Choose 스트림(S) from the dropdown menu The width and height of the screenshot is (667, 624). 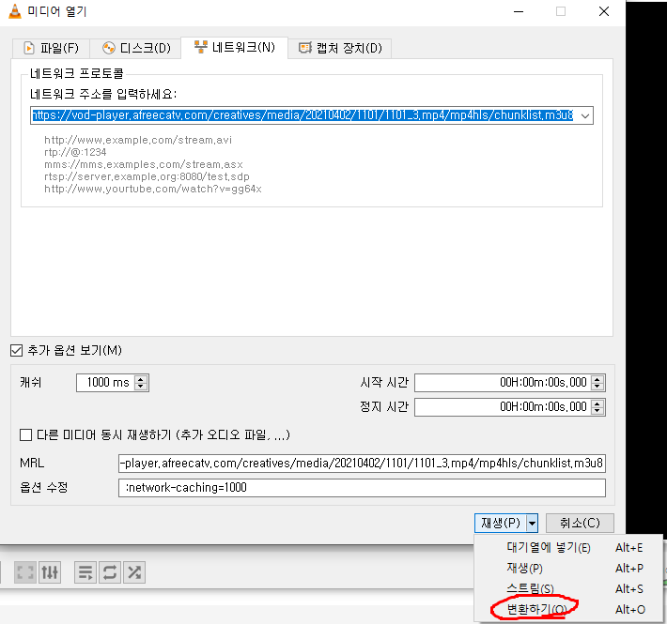pos(568,588)
